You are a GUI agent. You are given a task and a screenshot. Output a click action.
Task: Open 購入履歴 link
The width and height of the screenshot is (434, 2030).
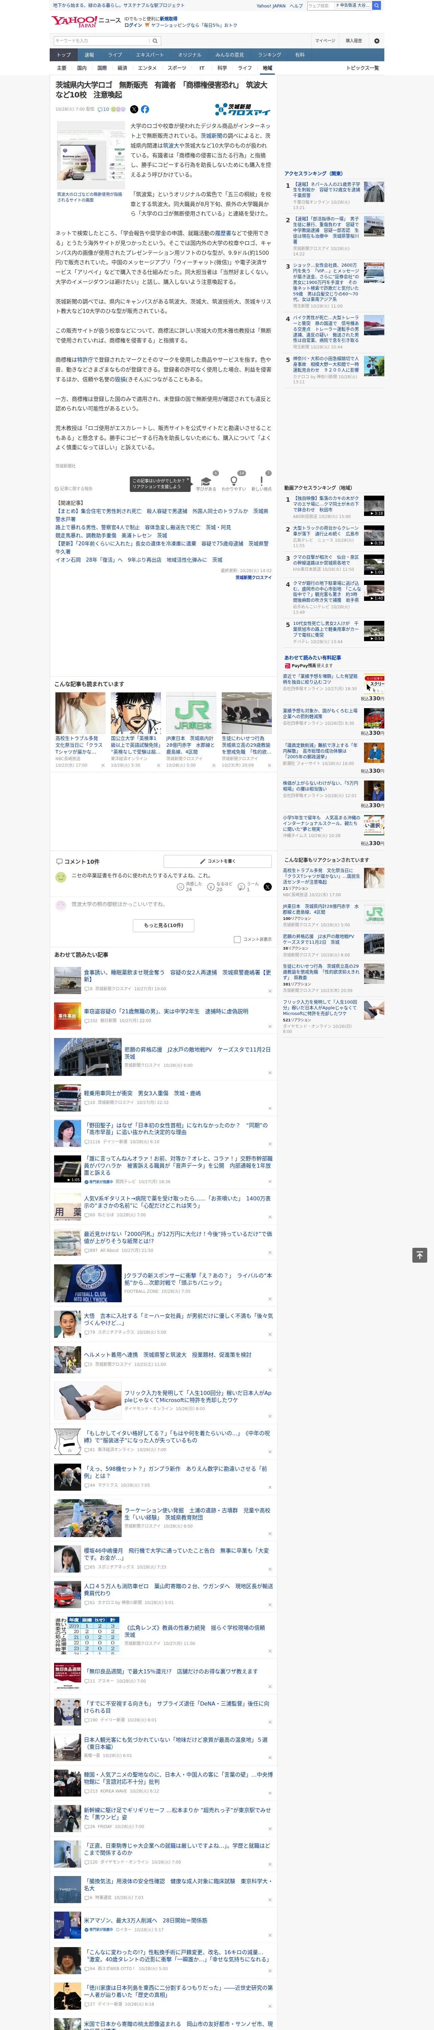354,40
